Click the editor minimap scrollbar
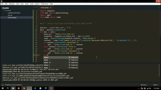The image size is (161, 90). click(160, 23)
